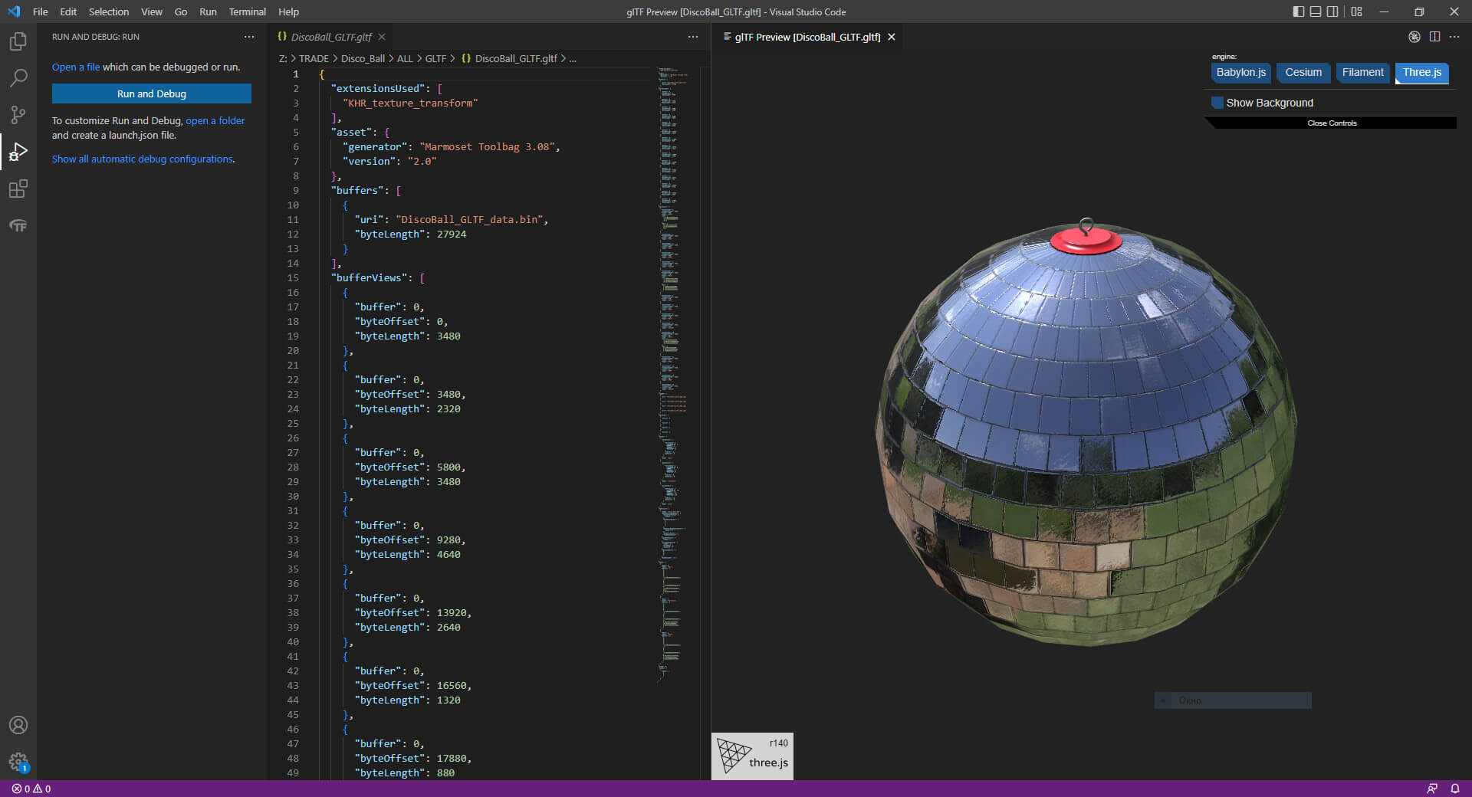Click Customize Layout icon in title bar
This screenshot has width=1472, height=797.
click(1357, 11)
